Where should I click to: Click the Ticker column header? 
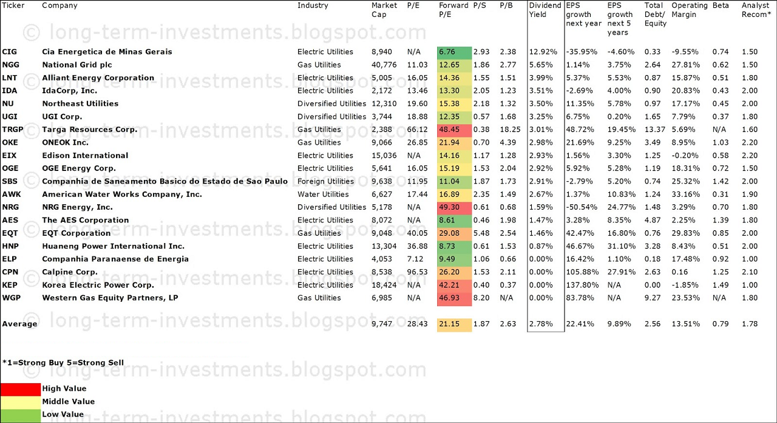click(13, 5)
